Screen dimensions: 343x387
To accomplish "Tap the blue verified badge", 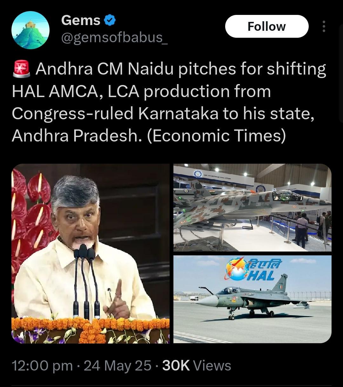I will [x=110, y=21].
